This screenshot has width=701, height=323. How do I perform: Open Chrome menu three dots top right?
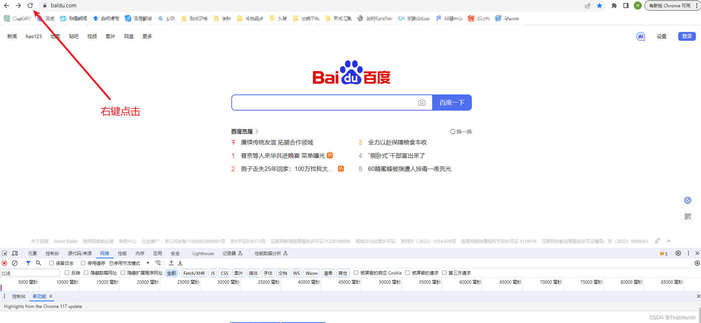697,6
